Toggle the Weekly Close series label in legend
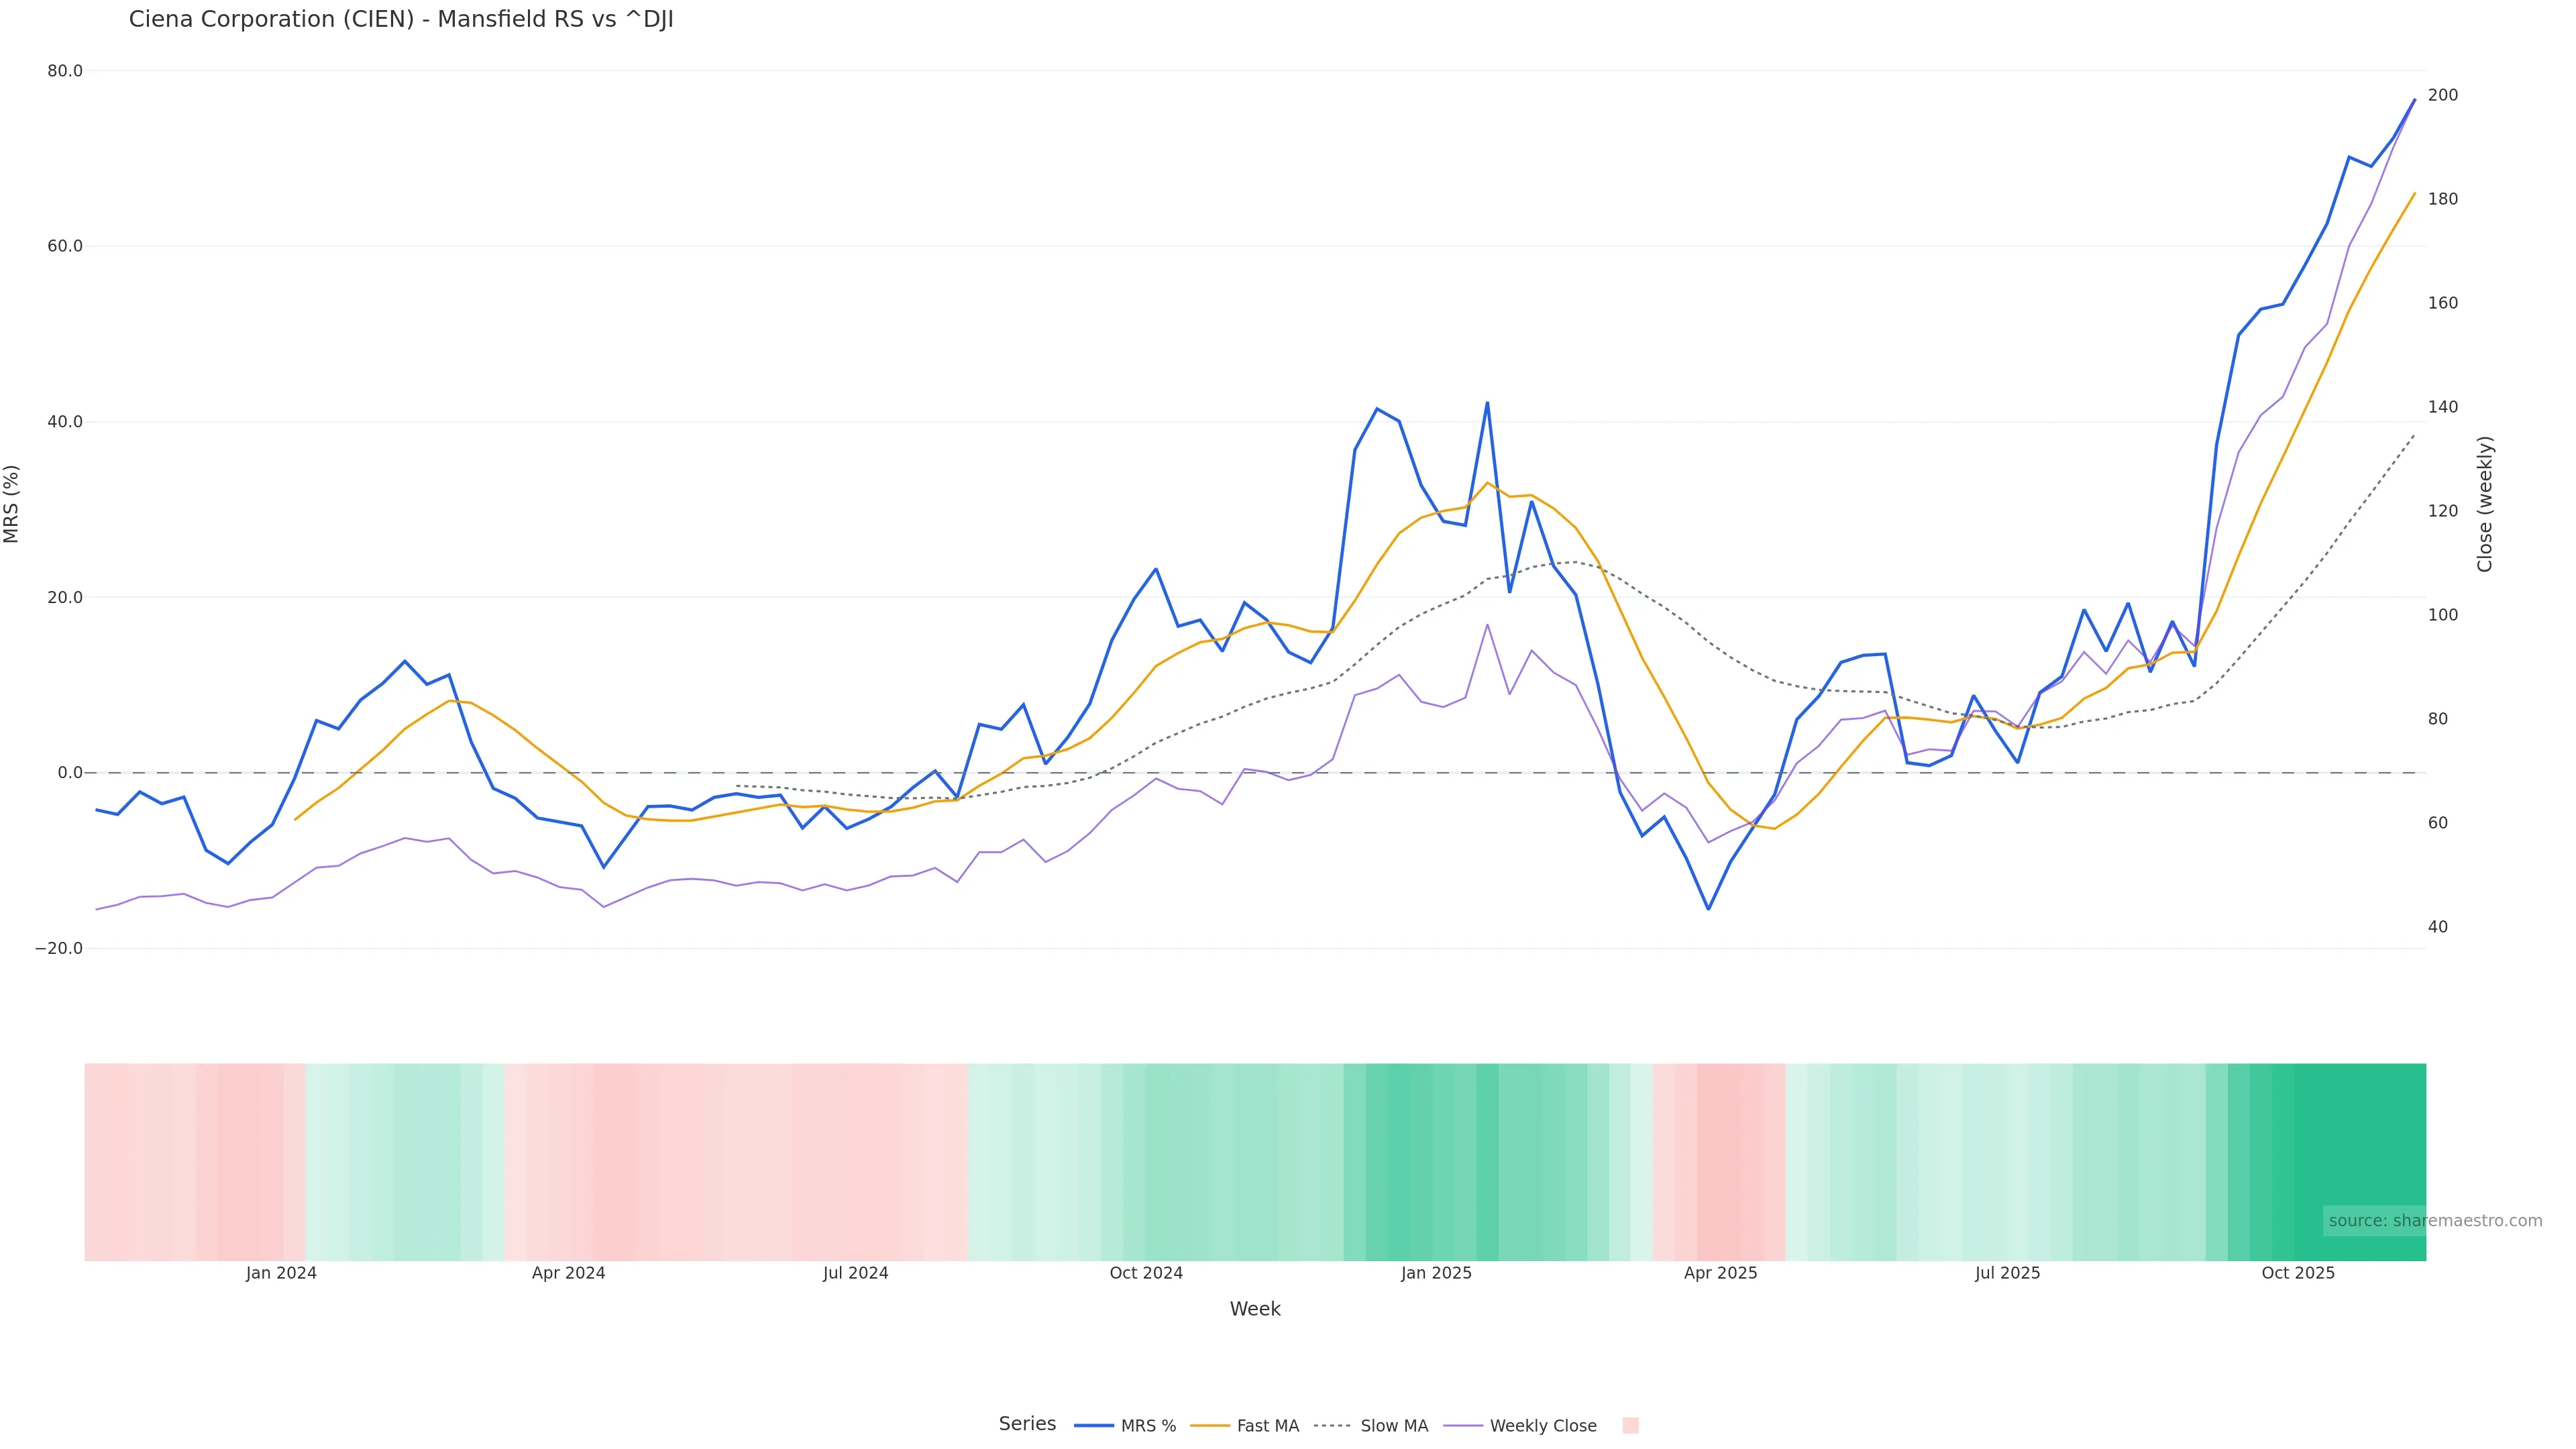The height and width of the screenshot is (1449, 2576). click(1543, 1426)
